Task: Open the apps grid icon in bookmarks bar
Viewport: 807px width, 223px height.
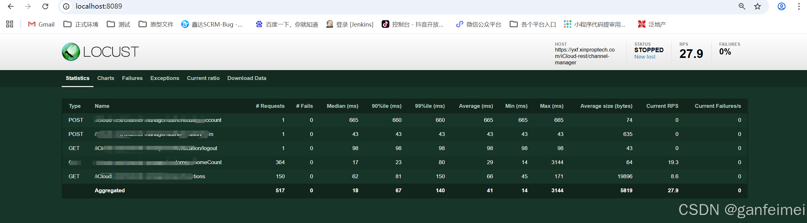Action: click(10, 24)
